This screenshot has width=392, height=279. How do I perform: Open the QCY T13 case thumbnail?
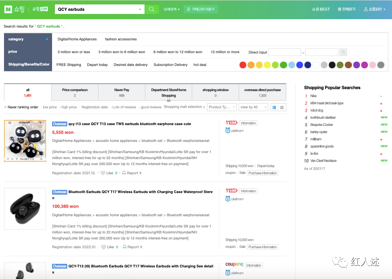coord(25,141)
